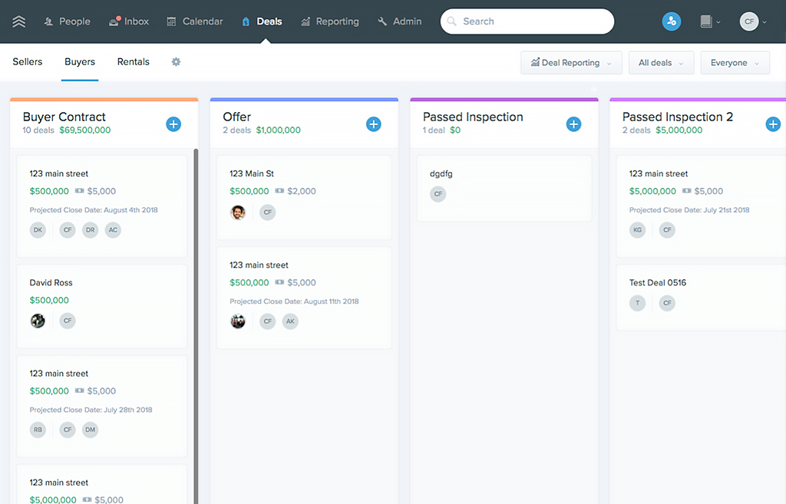Click the blue add person icon
Viewport: 786px width, 504px height.
(x=672, y=21)
